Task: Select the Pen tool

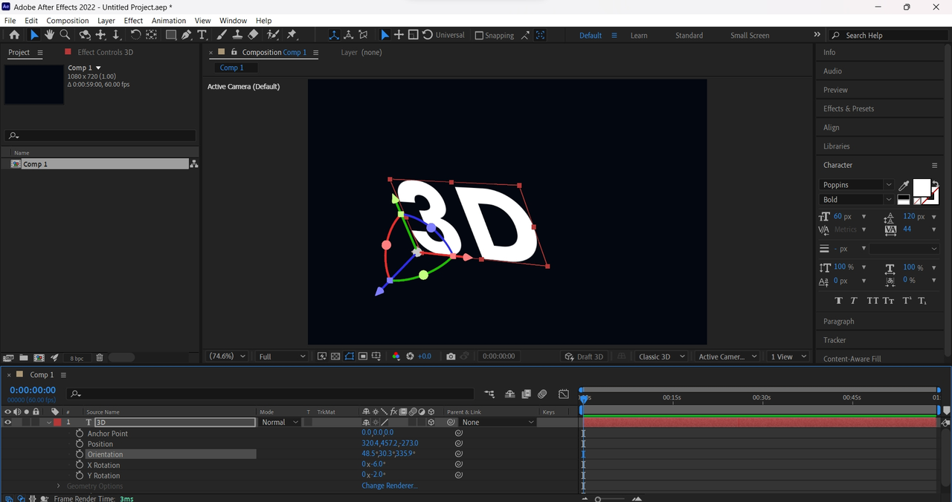Action: coord(186,35)
